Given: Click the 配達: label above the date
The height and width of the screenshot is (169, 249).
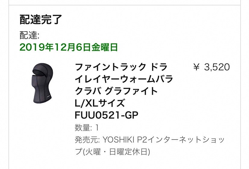Looking at the screenshot, I should 30,35.
